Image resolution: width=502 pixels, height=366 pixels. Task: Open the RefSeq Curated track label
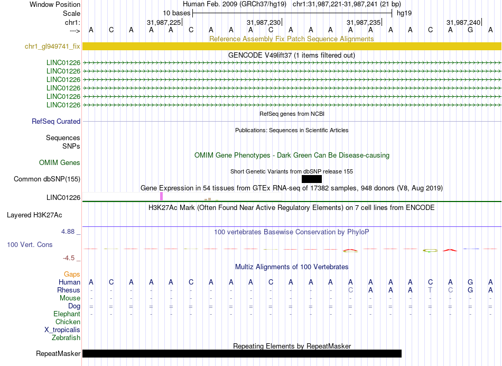(x=55, y=121)
